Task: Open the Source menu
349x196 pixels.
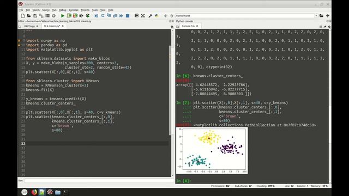Action: 46,10
